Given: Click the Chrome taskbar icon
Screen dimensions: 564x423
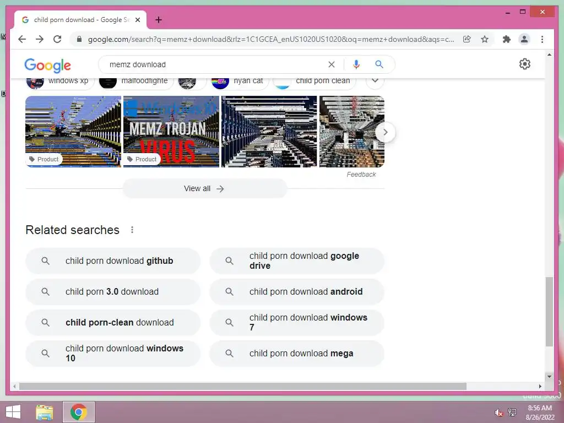Looking at the screenshot, I should click(x=79, y=412).
